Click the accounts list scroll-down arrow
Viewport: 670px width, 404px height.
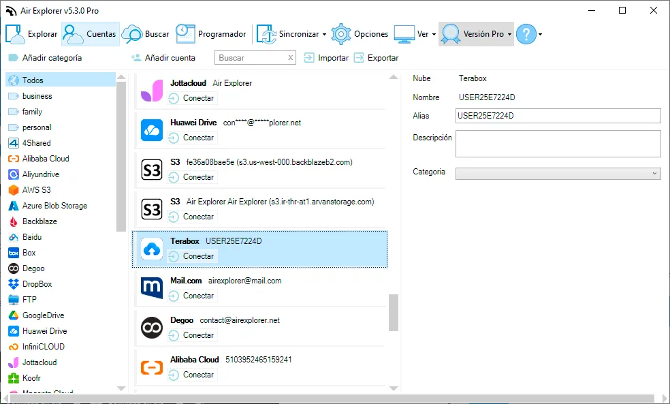[394, 388]
